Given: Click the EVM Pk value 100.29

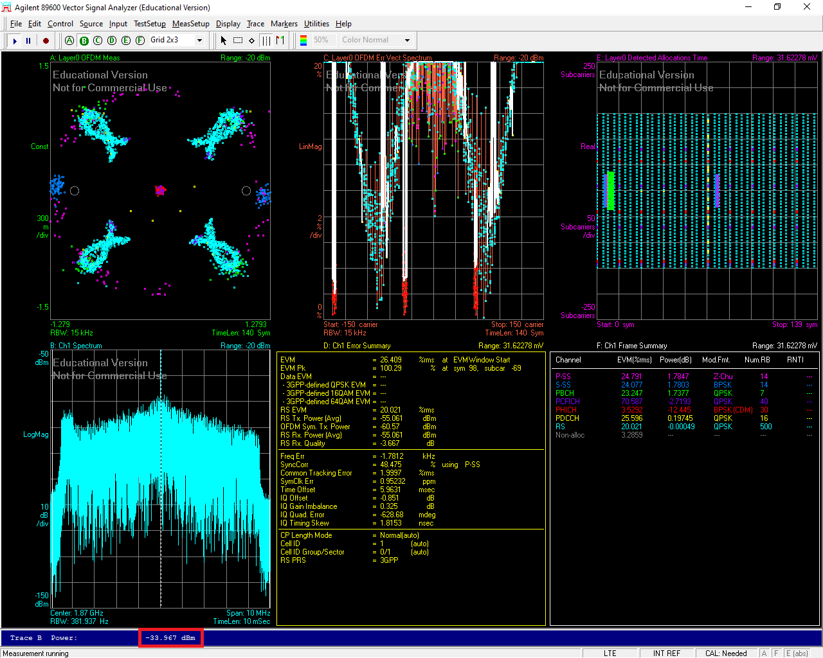Looking at the screenshot, I should 391,368.
